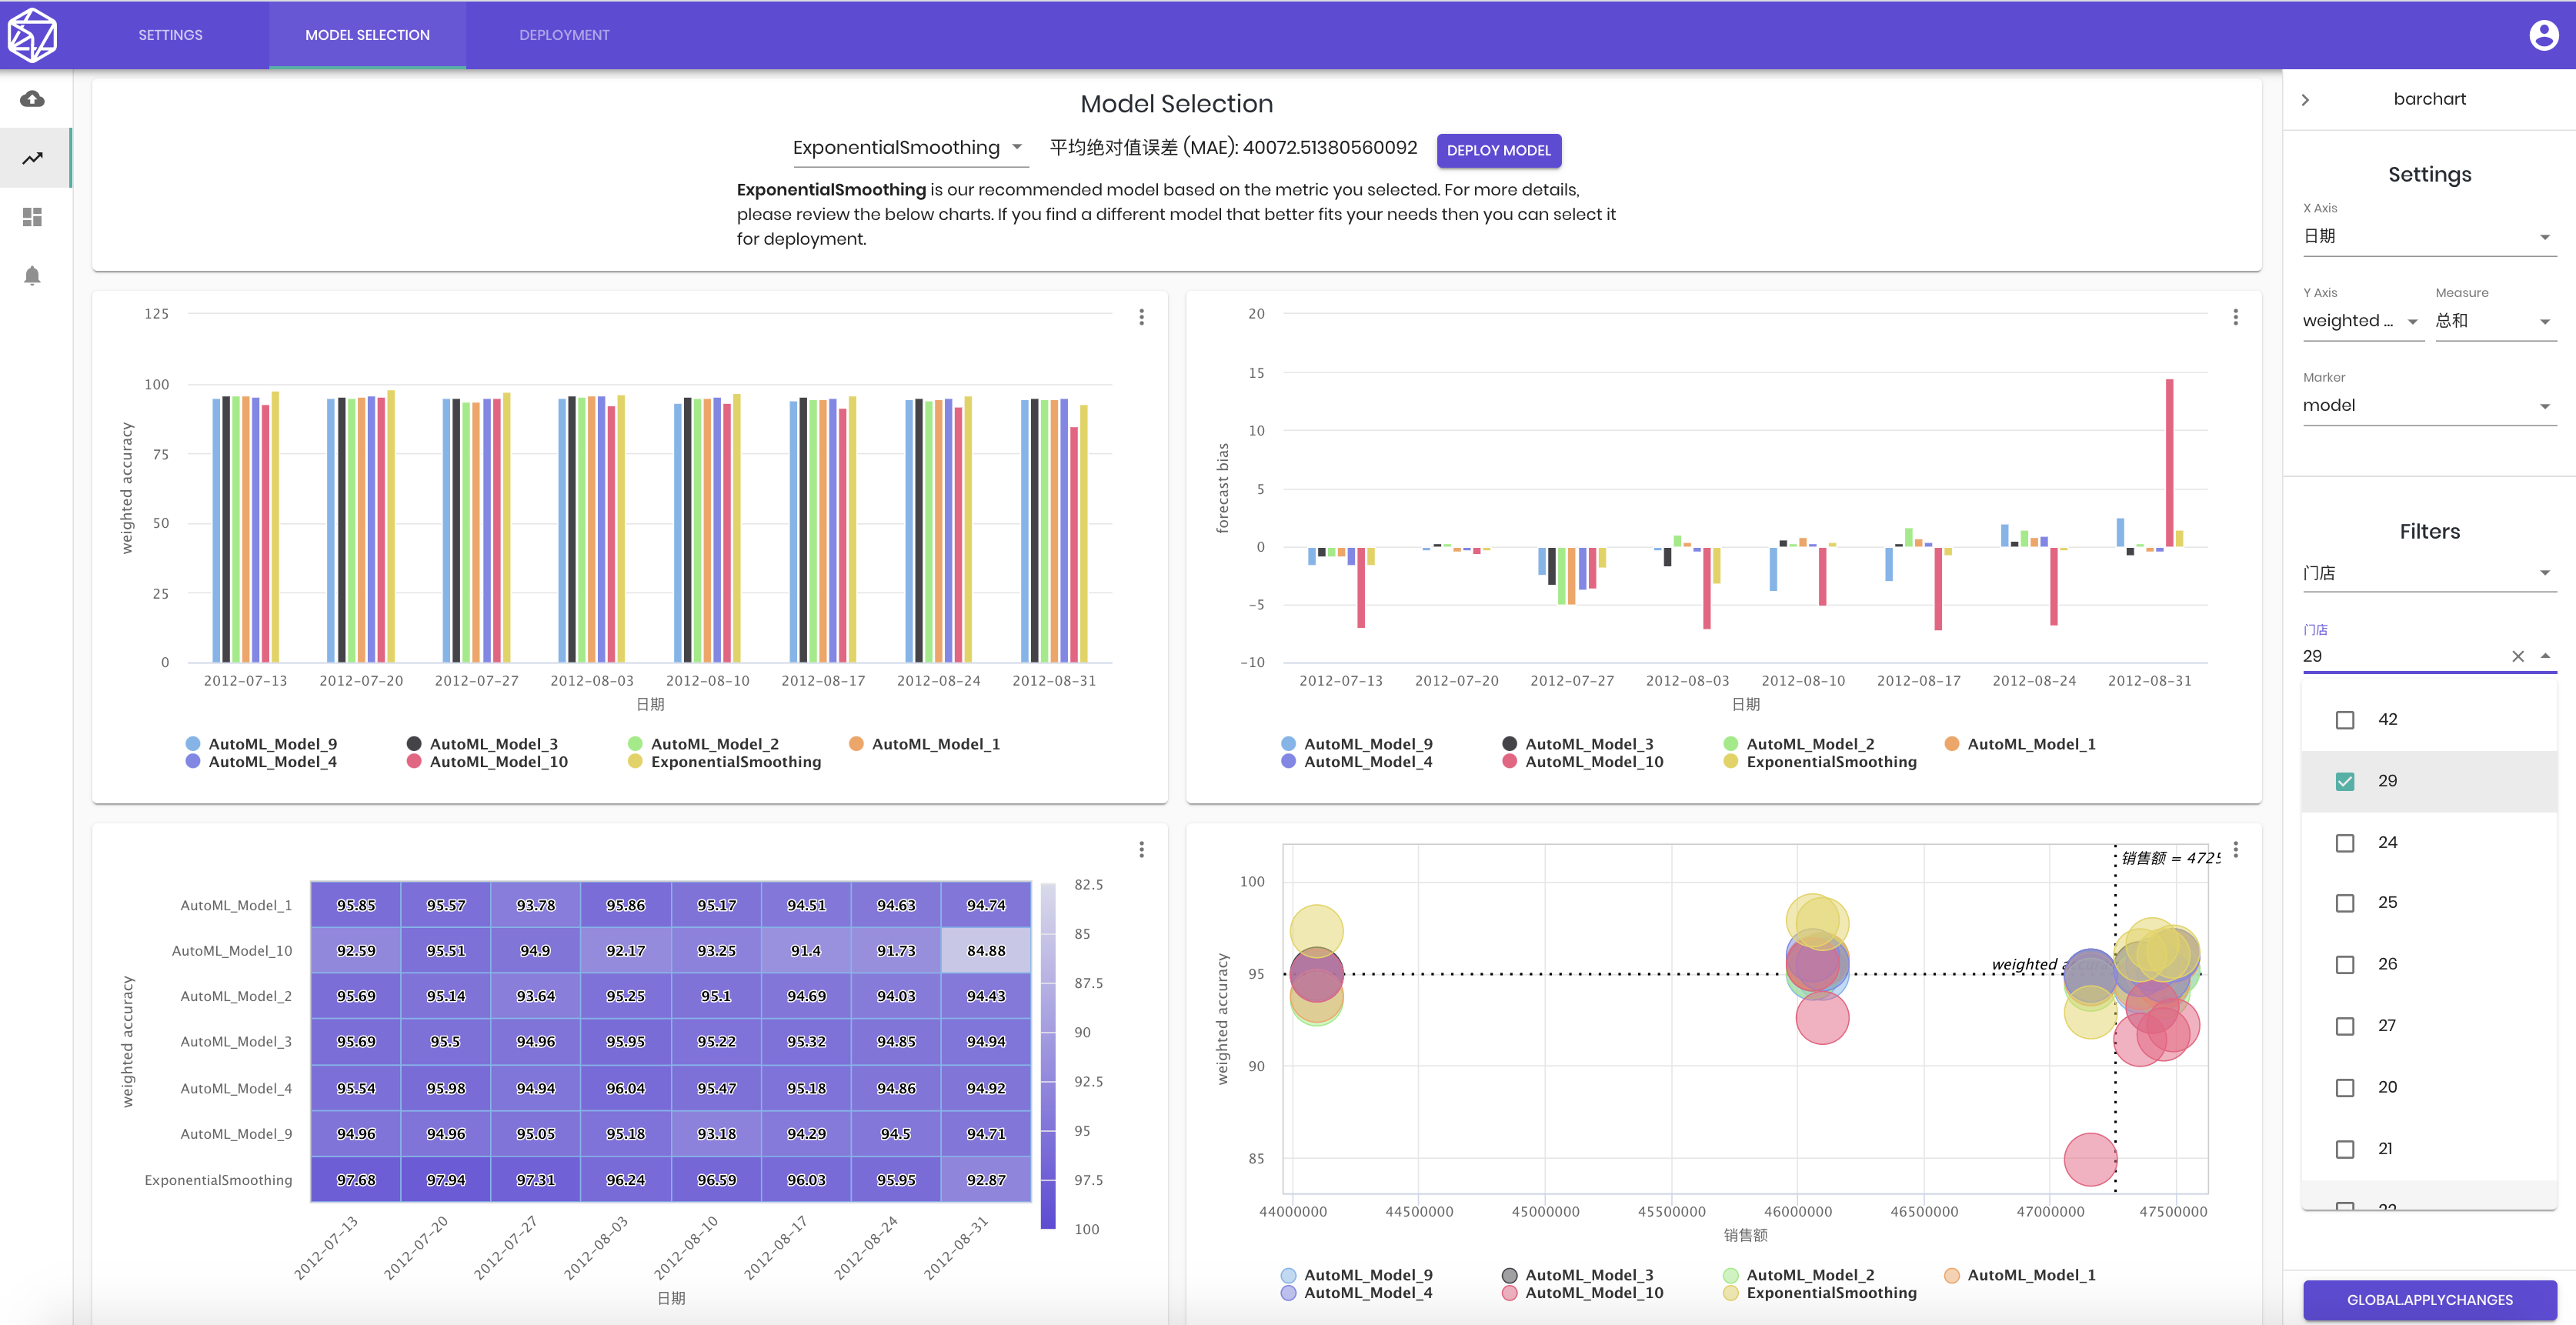Toggle AutoML_Model_9 legend dot in accuracy chart

193,744
